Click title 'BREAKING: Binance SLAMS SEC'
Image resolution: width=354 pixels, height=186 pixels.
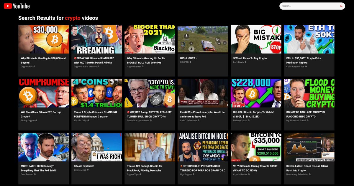pyautogui.click(x=93, y=60)
